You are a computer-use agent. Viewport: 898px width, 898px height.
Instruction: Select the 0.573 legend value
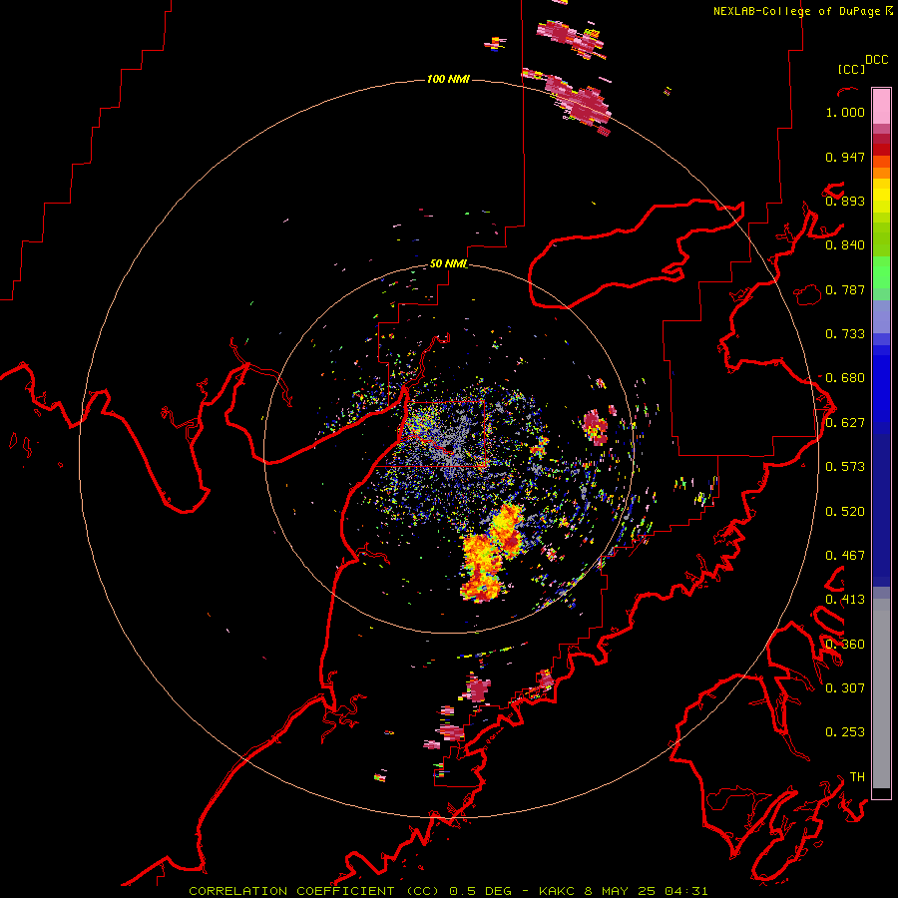coord(845,467)
